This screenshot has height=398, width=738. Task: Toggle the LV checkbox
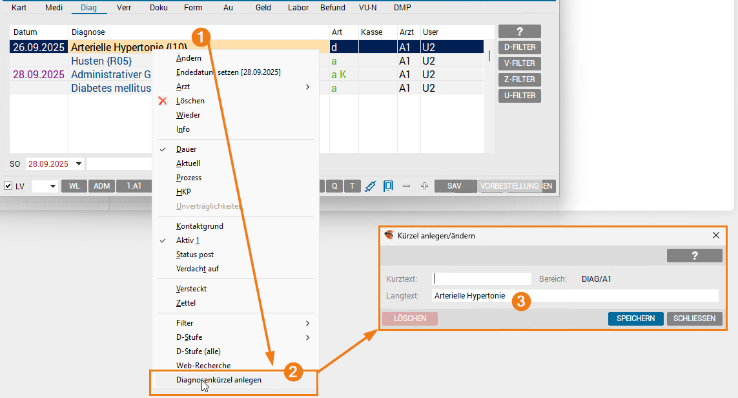pyautogui.click(x=8, y=186)
